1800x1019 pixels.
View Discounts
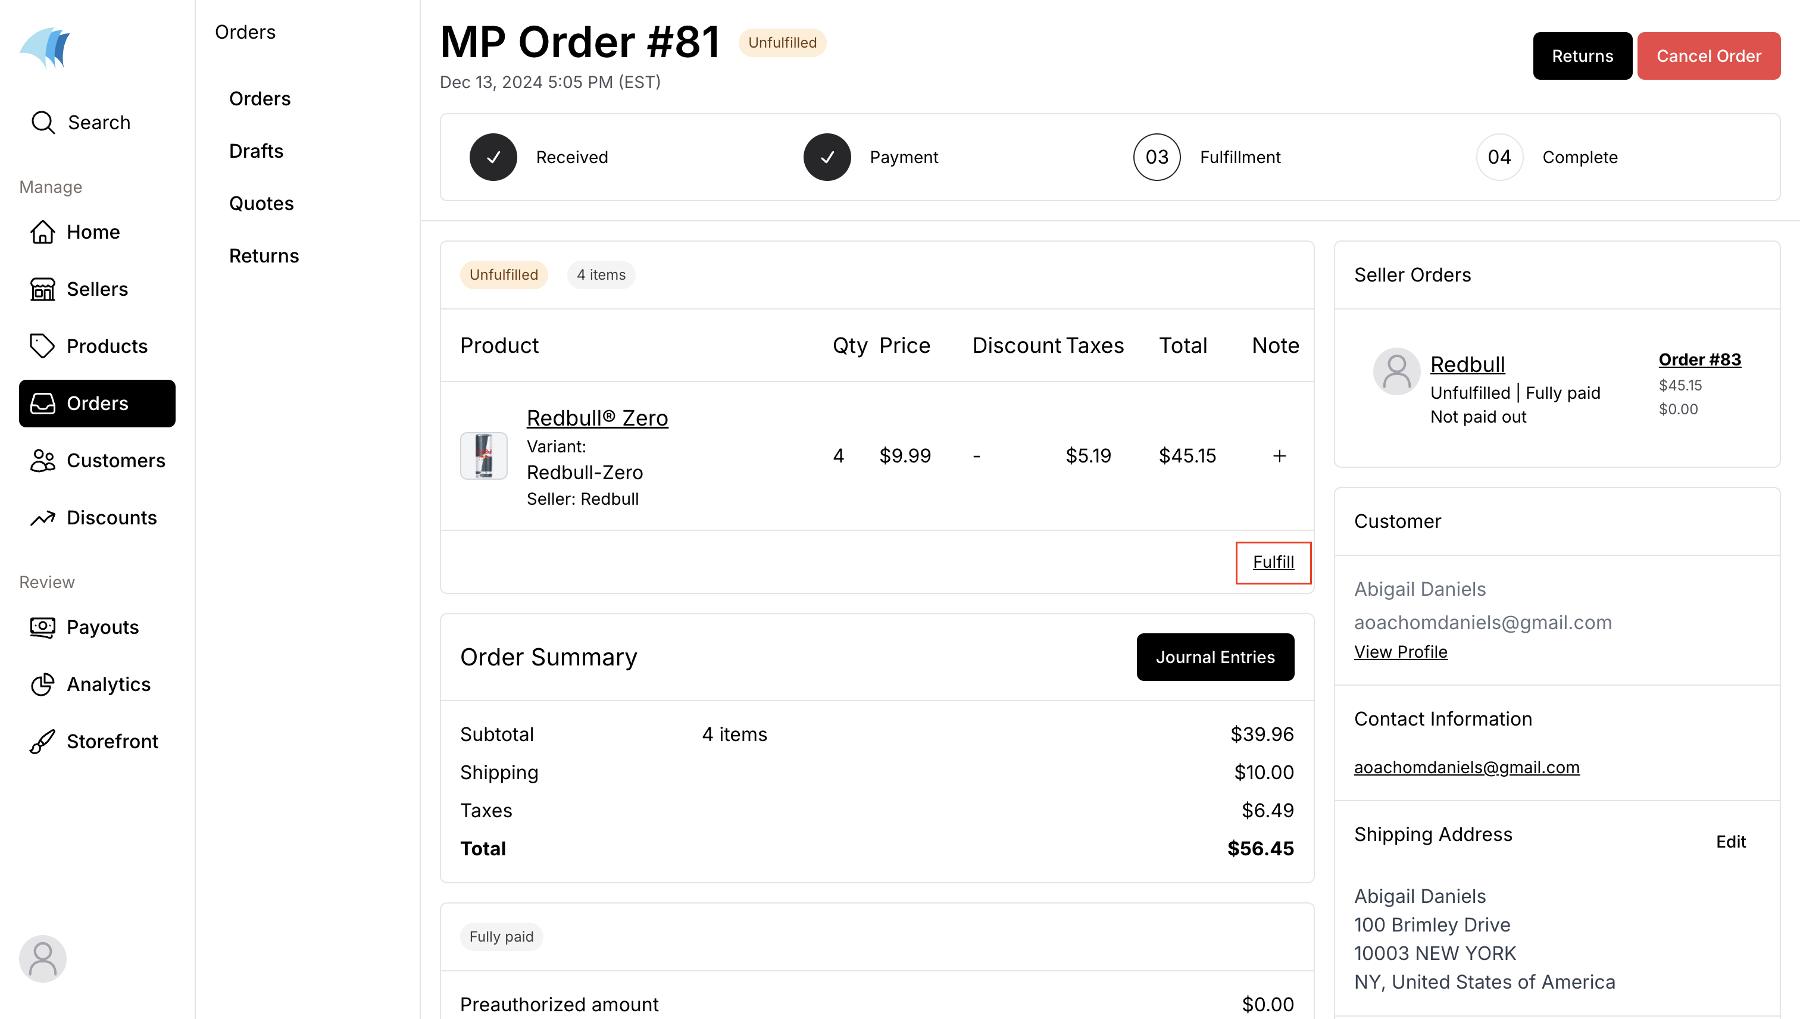pos(111,518)
